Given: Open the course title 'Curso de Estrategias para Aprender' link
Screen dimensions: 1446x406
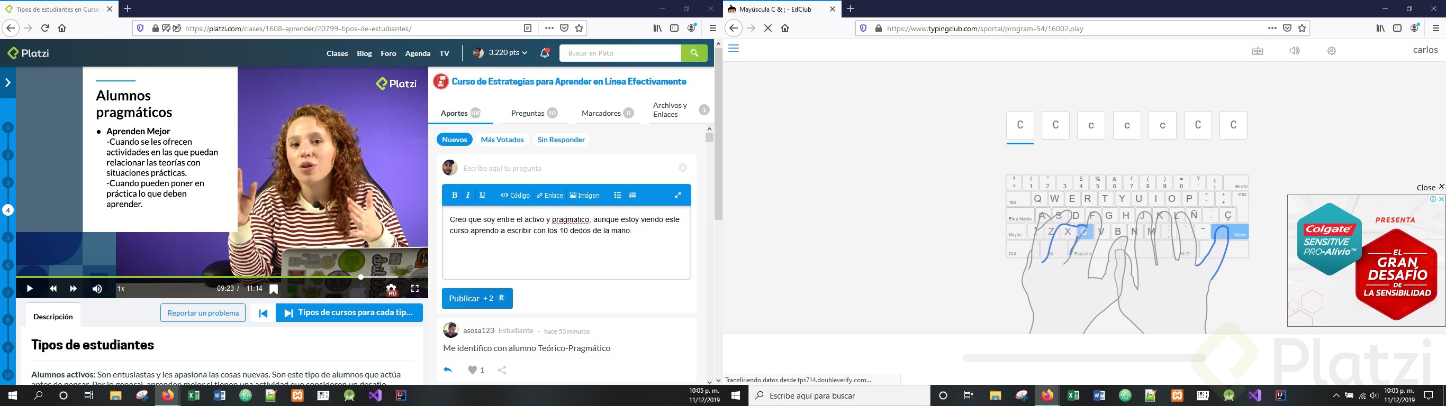Looking at the screenshot, I should (x=568, y=82).
